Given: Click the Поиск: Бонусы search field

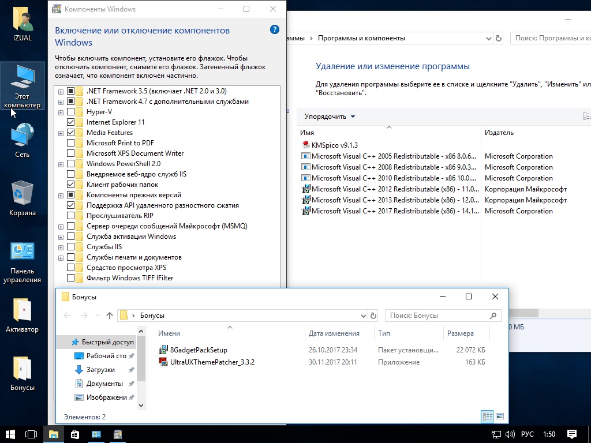Looking at the screenshot, I should click(443, 316).
